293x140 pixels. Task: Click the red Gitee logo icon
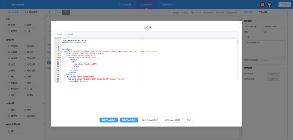[262, 5]
